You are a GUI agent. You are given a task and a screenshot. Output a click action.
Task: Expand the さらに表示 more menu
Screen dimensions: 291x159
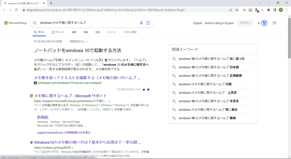click(130, 32)
